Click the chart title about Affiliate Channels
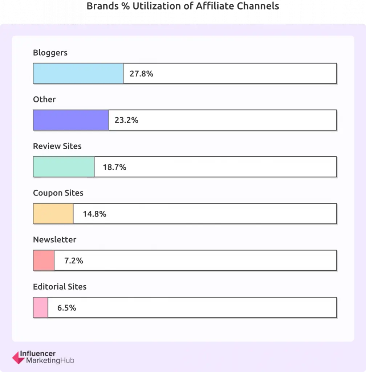Viewport: 366px width, 372px height. pyautogui.click(x=183, y=6)
